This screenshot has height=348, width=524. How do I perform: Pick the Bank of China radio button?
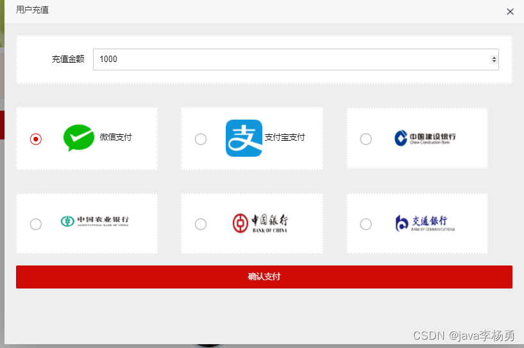(x=201, y=224)
